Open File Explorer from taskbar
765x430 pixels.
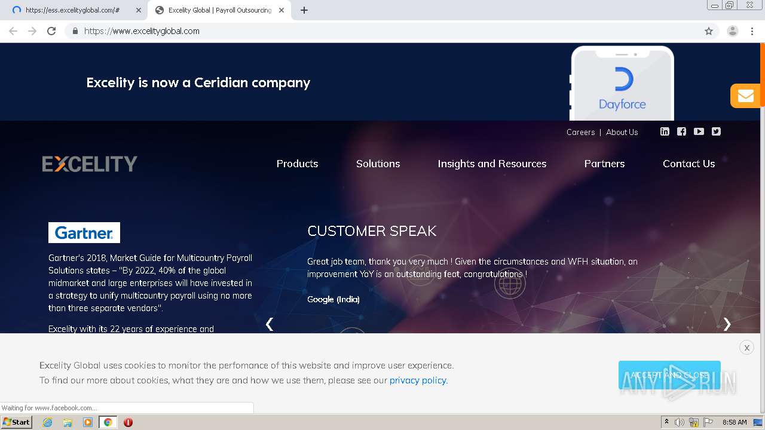click(x=68, y=422)
